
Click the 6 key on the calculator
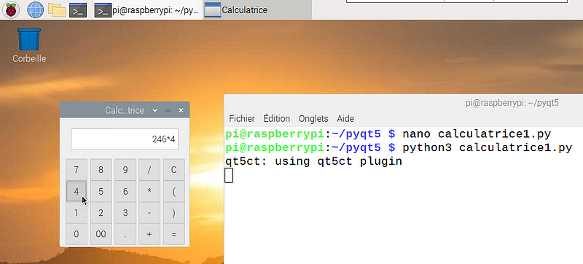125,192
